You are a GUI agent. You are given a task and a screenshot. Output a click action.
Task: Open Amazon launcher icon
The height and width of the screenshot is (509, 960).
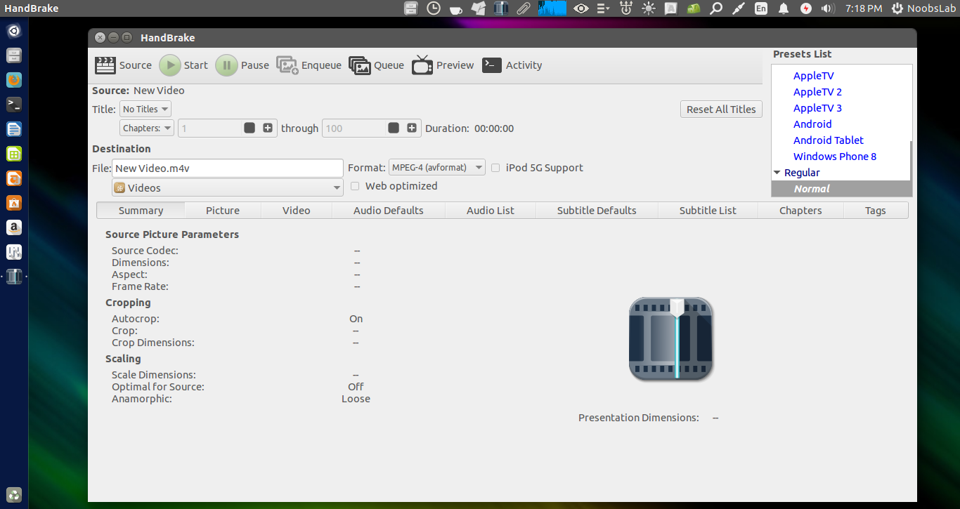point(14,227)
